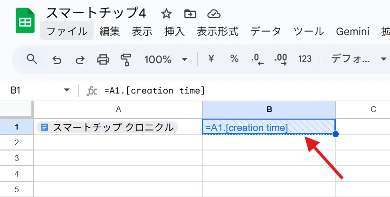Undo the last action
This screenshot has height=197, width=390.
[57, 60]
